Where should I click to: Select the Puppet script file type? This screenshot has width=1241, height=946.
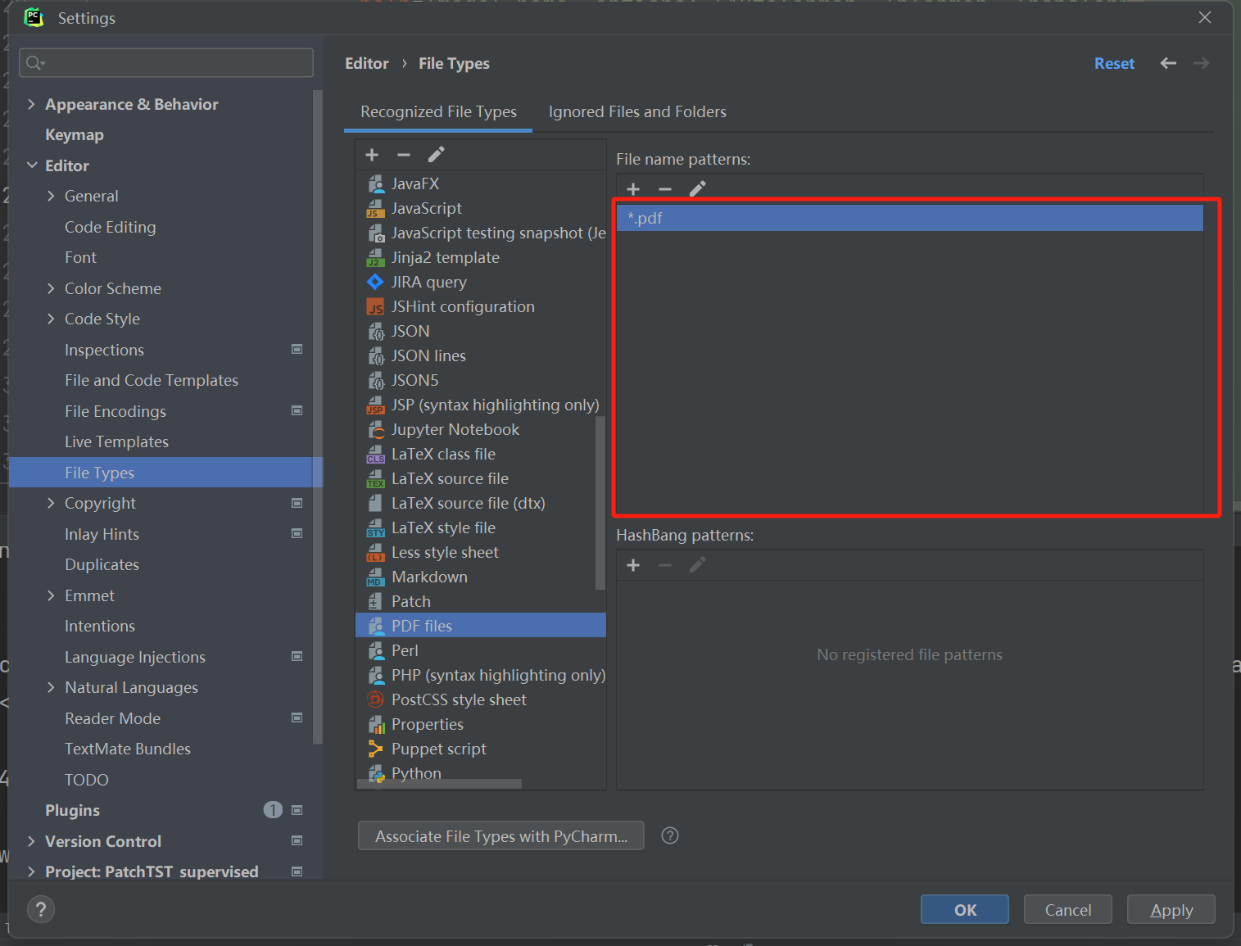click(481, 749)
